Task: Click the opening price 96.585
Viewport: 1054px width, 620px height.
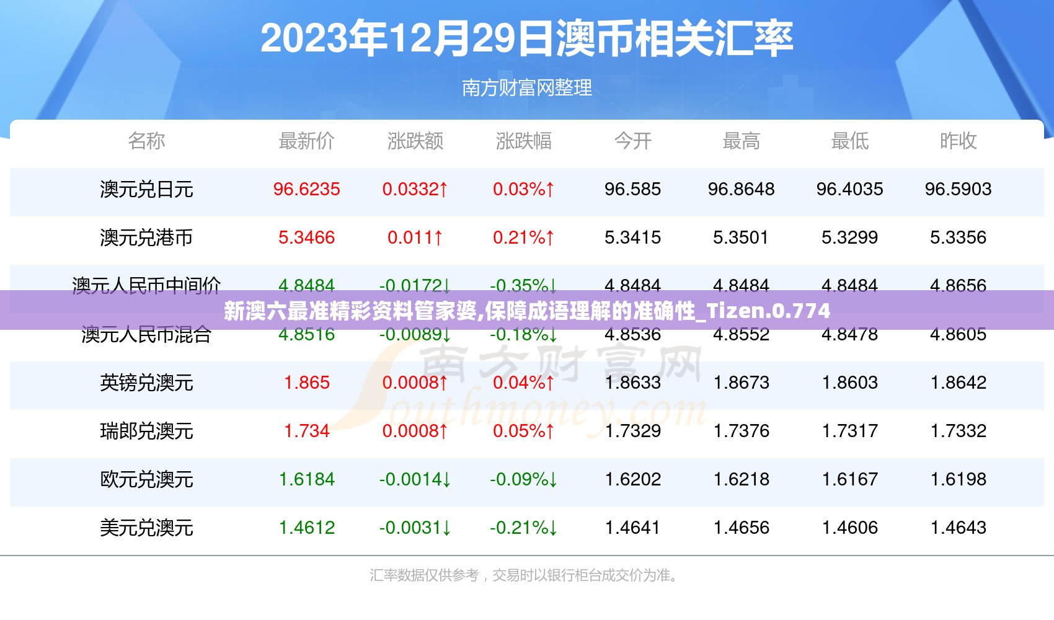Action: (633, 189)
